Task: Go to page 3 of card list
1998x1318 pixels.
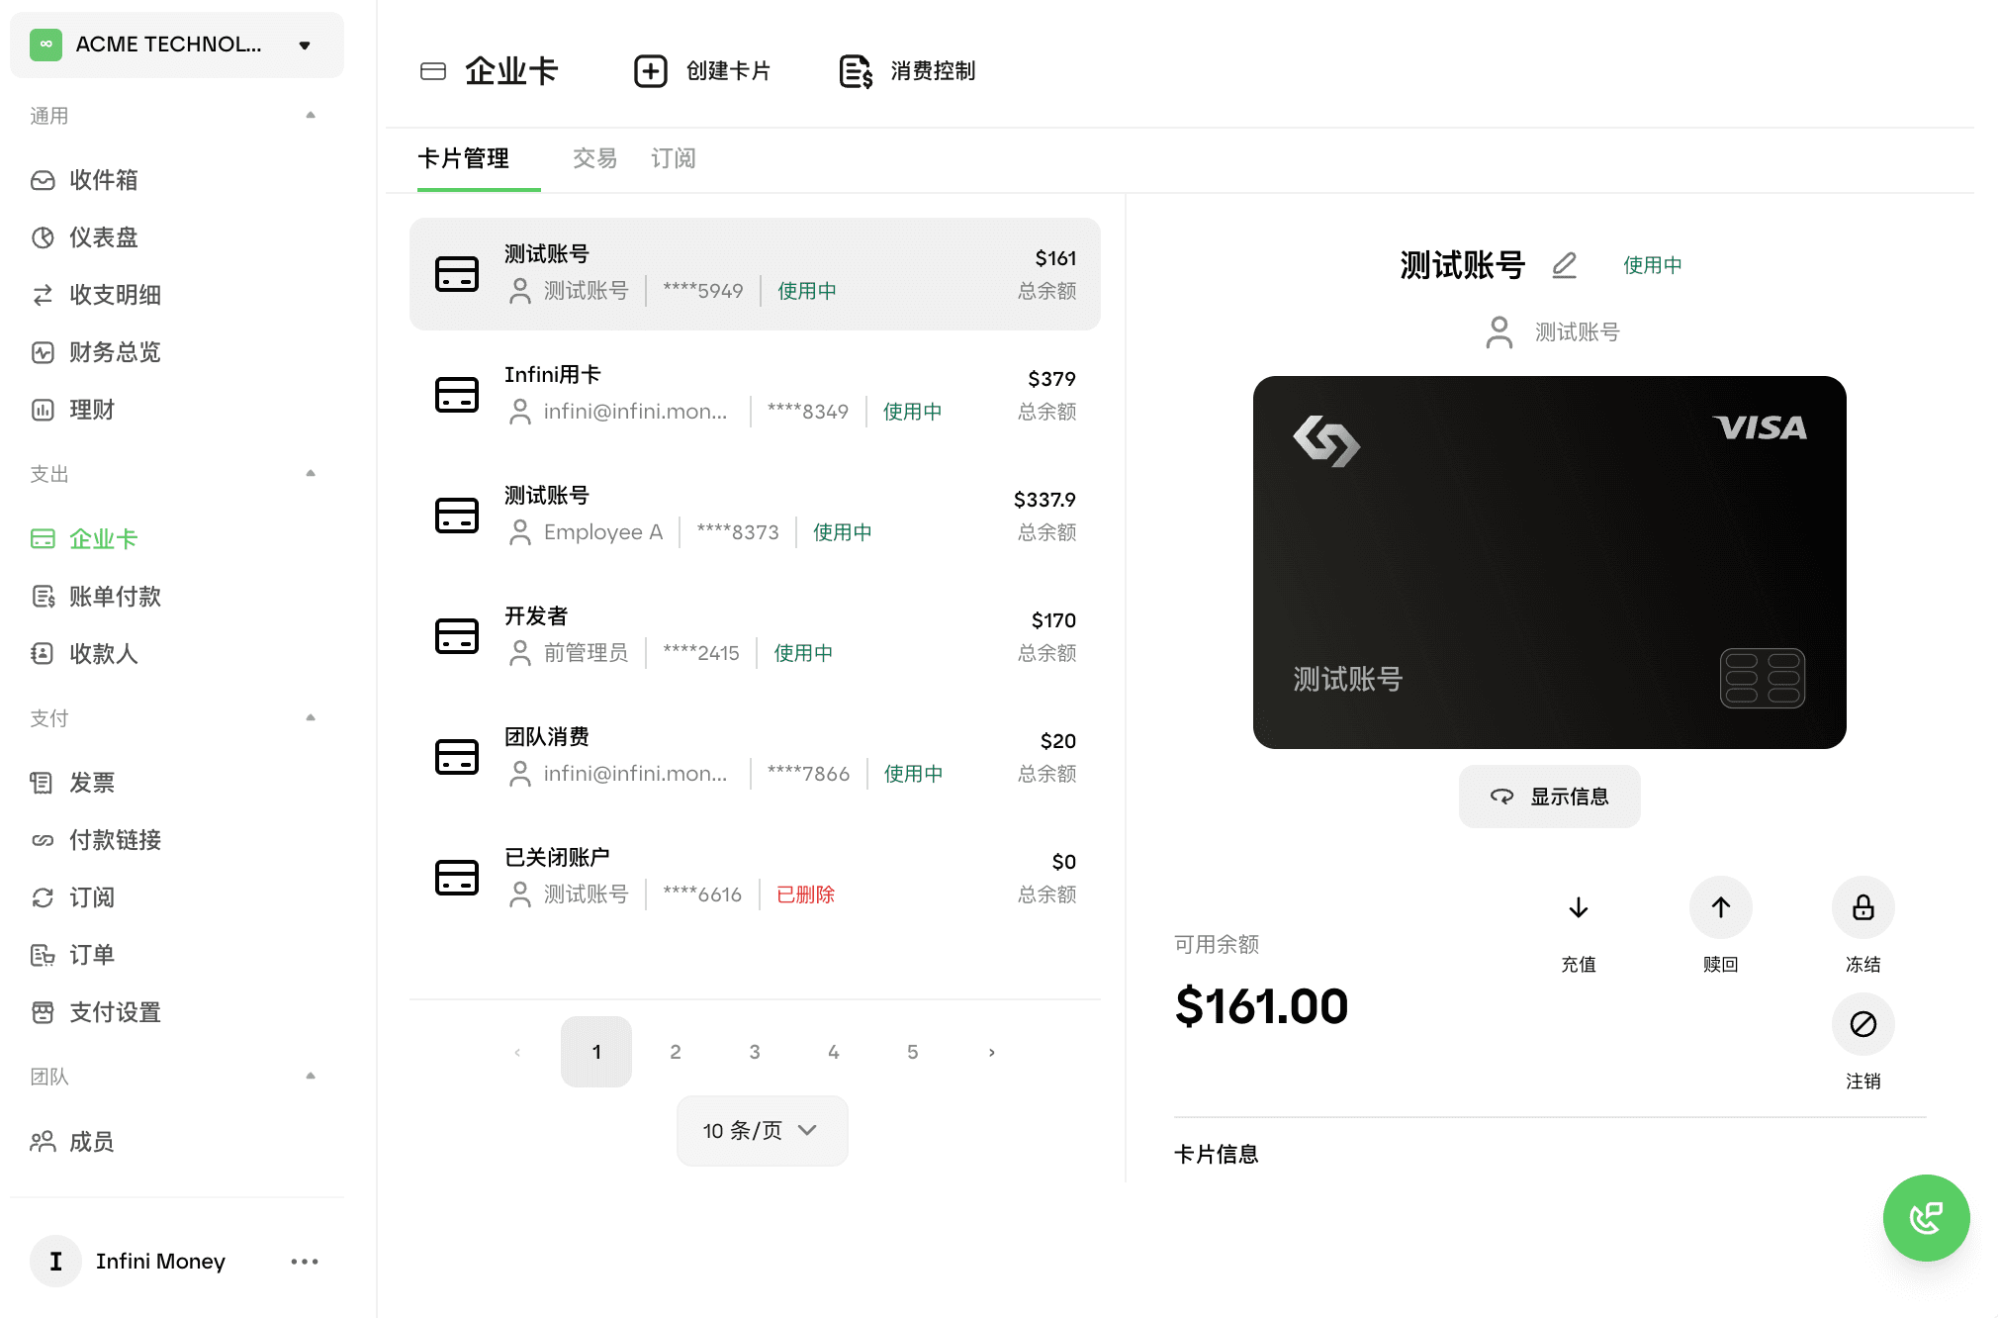Action: click(x=755, y=1052)
